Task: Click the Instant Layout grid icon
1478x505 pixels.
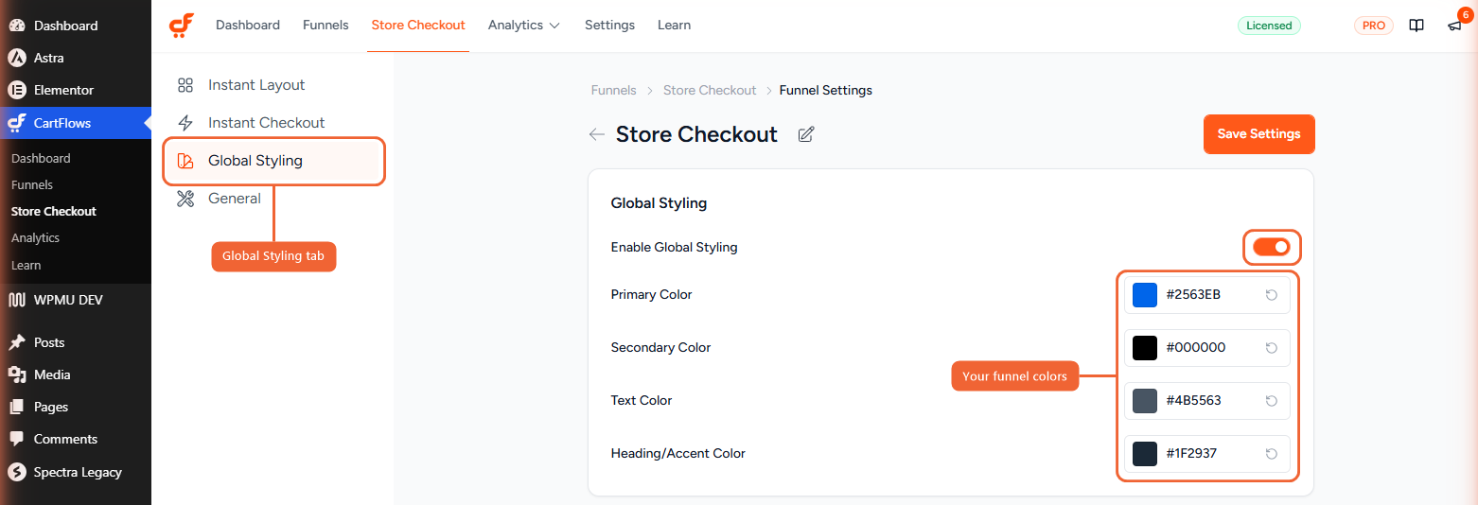Action: coord(185,85)
